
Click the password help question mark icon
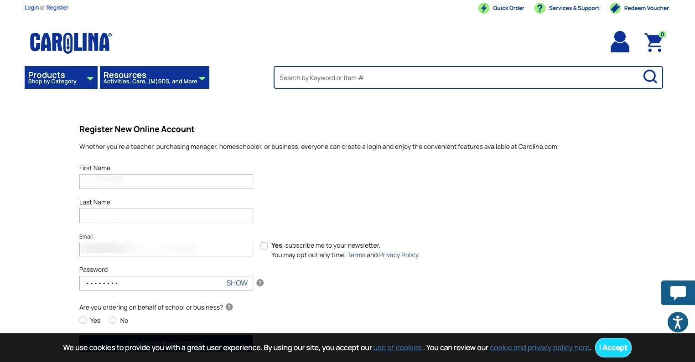260,283
